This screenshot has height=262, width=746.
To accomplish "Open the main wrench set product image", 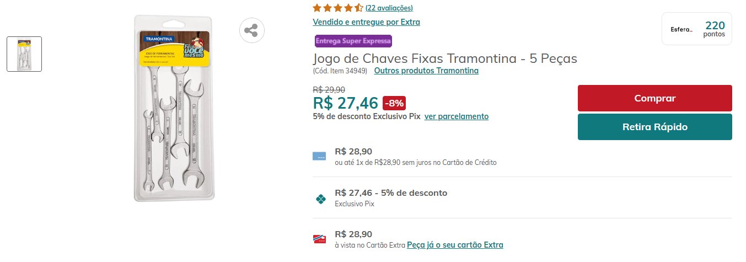I will [174, 108].
